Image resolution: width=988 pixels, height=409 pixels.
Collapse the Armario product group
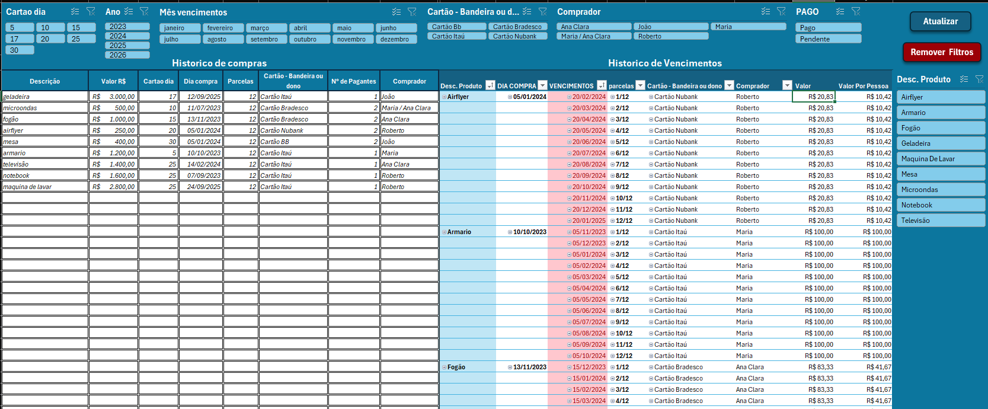(444, 232)
